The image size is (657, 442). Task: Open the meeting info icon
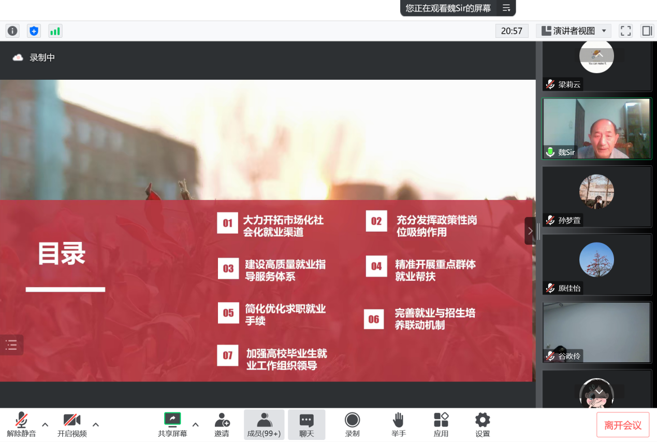pyautogui.click(x=12, y=31)
